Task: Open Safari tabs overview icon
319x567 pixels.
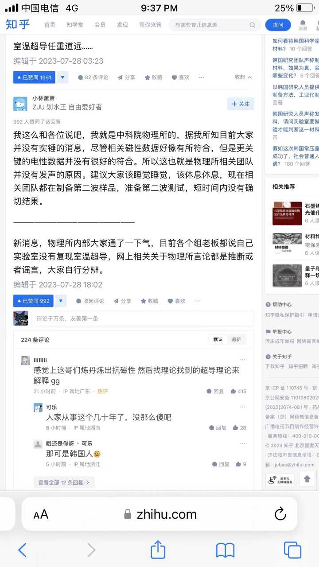Action: point(292,550)
